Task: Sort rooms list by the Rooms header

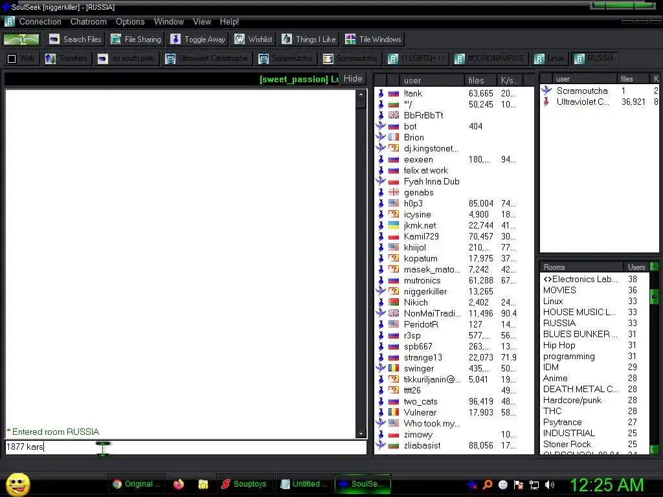Action: pos(581,267)
